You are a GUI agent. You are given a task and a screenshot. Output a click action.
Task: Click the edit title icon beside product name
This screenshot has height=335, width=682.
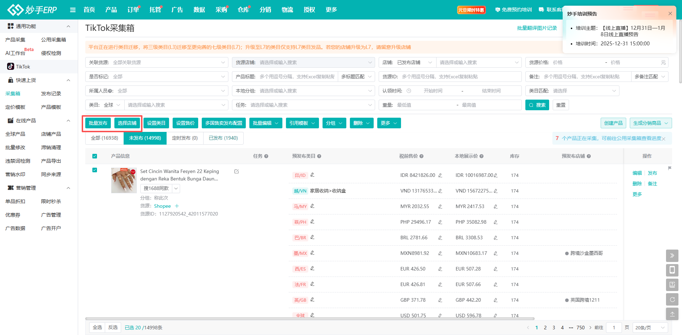coord(237,172)
